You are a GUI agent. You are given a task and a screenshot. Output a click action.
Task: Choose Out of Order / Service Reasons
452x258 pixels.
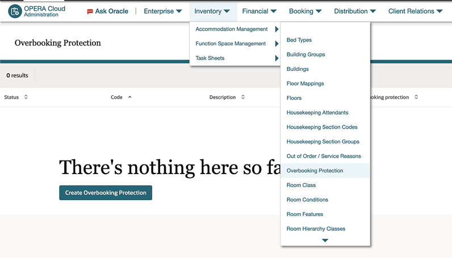[x=325, y=156]
